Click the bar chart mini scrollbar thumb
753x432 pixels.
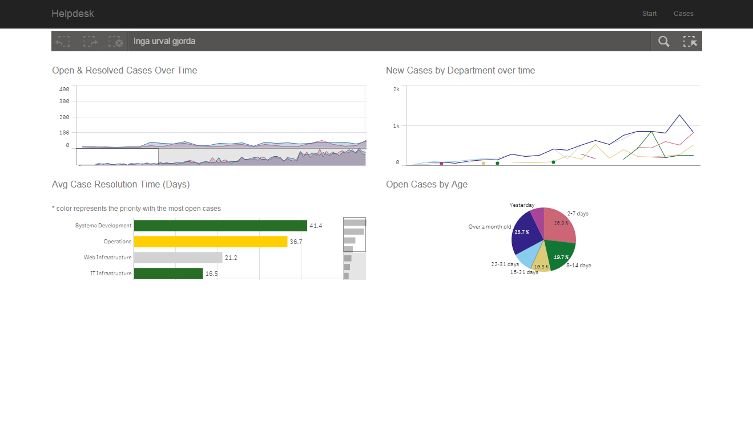pyautogui.click(x=355, y=234)
